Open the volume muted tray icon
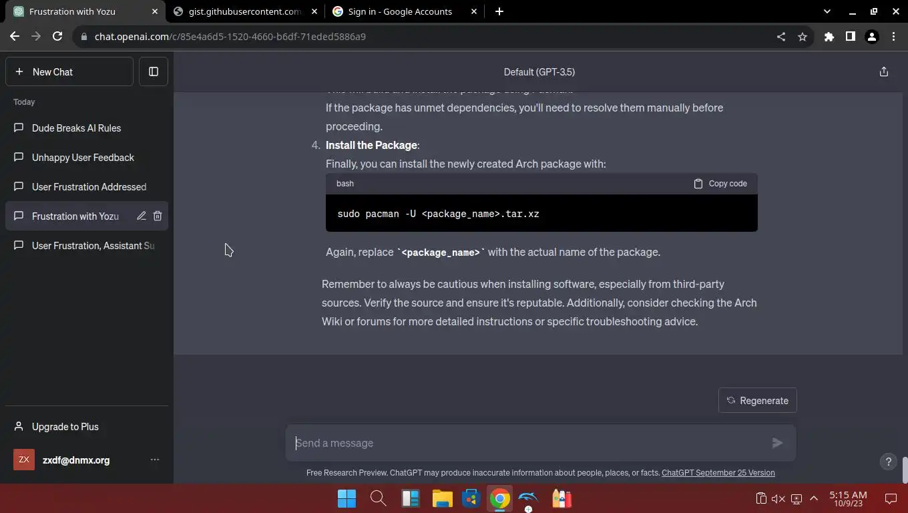Image resolution: width=908 pixels, height=513 pixels. tap(778, 498)
